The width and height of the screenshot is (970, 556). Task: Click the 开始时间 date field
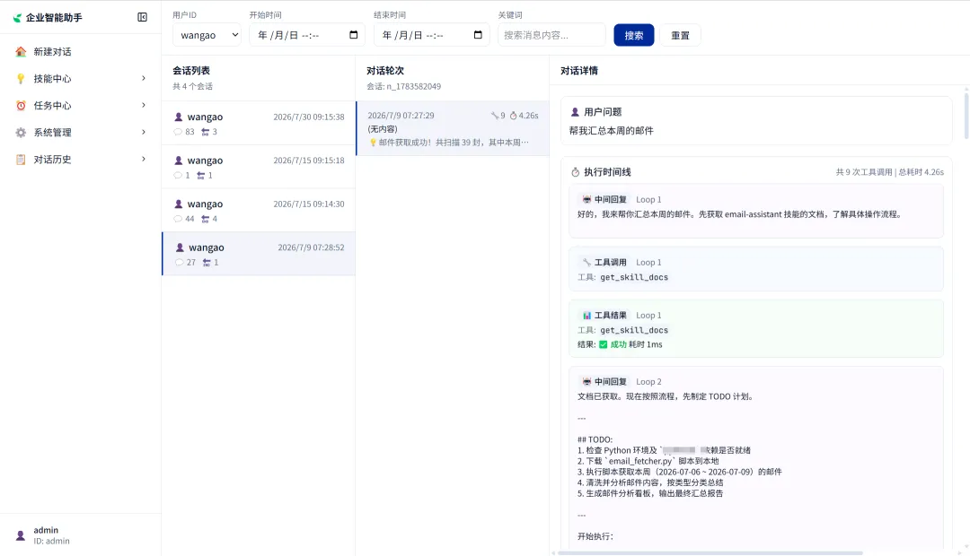click(307, 35)
